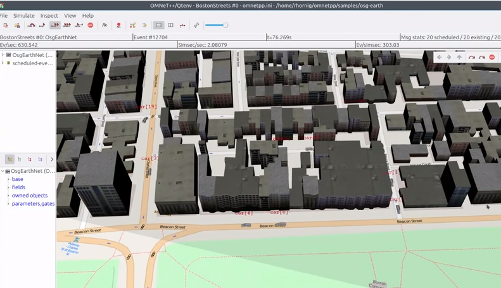Viewport: 501px width, 288px height.
Task: Toggle the Fast run mode button
Action: 54,25
